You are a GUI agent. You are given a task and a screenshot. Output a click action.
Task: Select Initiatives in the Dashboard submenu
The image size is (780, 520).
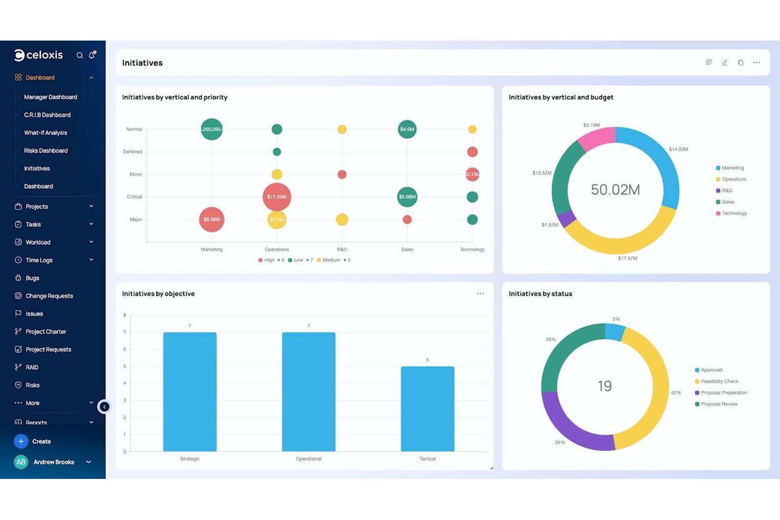37,169
